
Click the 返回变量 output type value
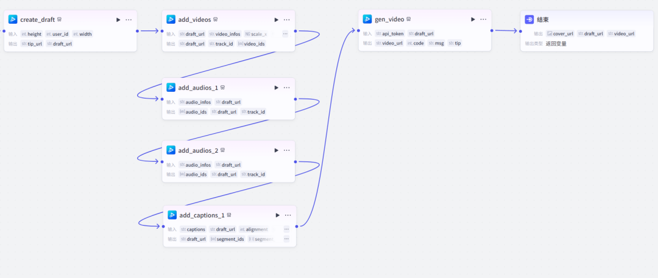click(556, 44)
